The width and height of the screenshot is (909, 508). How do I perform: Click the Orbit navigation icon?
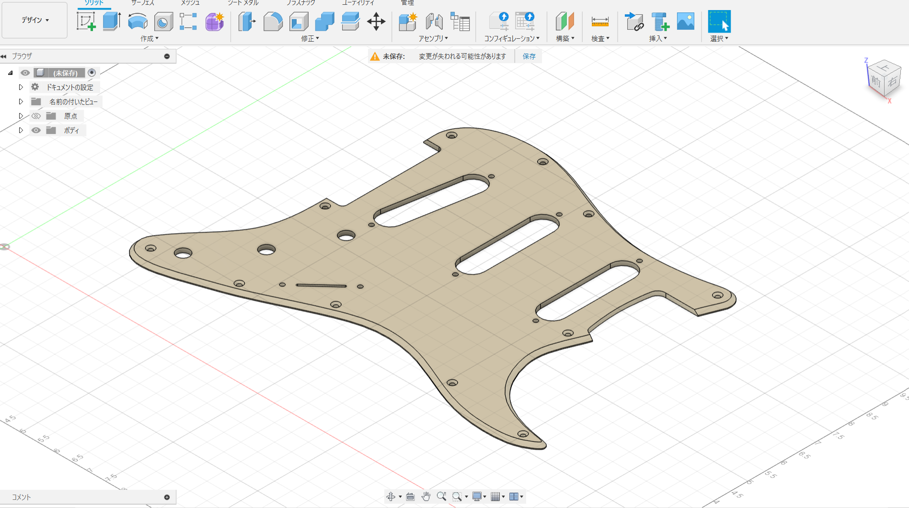[x=391, y=497]
